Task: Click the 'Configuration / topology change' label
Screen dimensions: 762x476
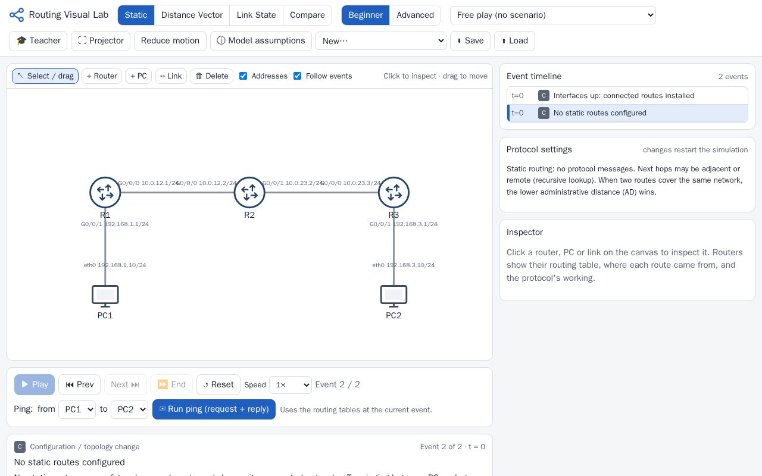Action: pos(85,447)
